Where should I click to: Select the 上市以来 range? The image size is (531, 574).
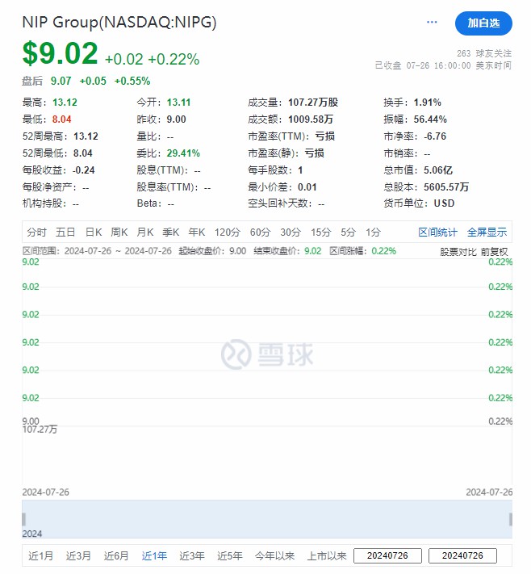pos(327,555)
